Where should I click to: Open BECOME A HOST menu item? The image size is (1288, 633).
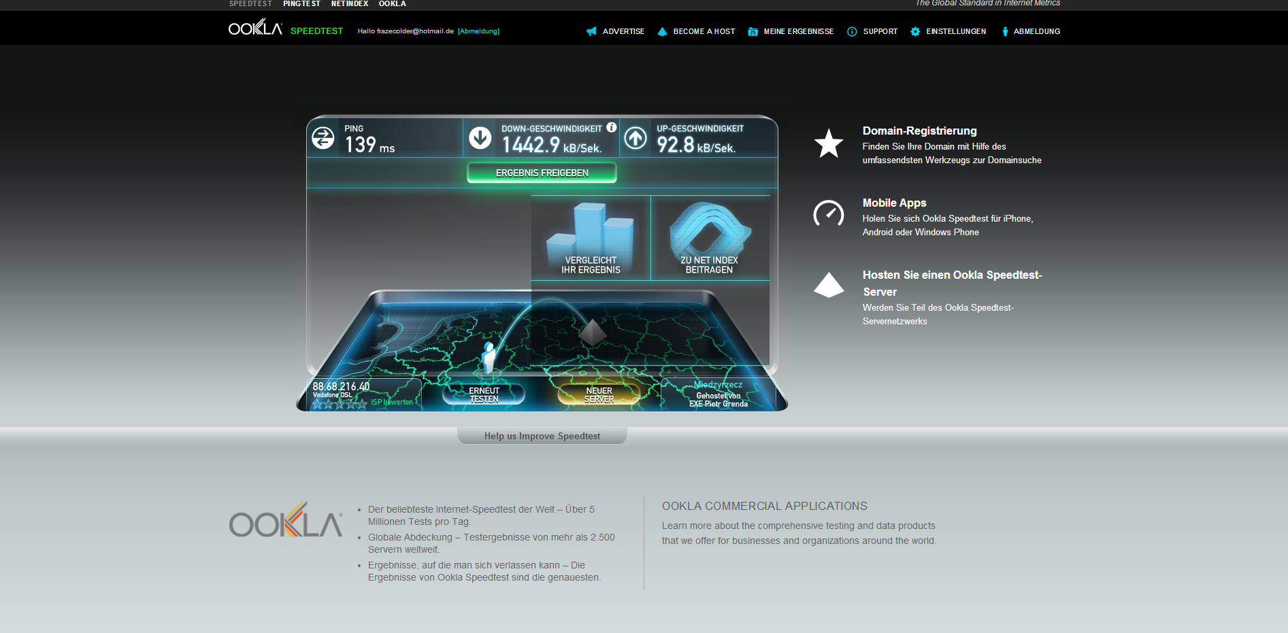tap(704, 31)
